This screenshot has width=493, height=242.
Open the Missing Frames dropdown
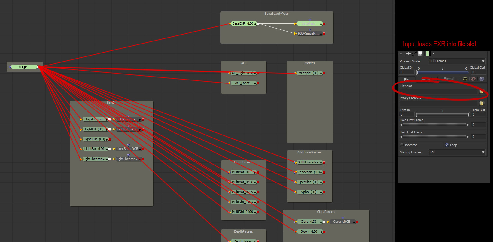[457, 152]
